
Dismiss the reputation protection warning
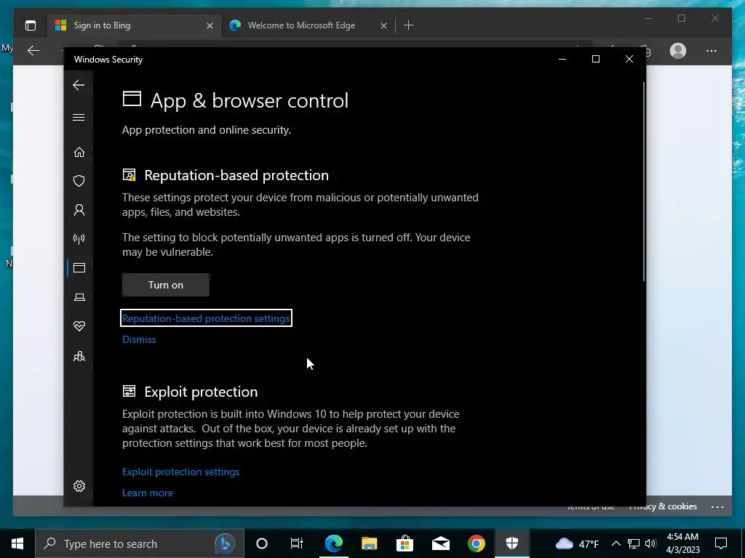[x=139, y=339]
